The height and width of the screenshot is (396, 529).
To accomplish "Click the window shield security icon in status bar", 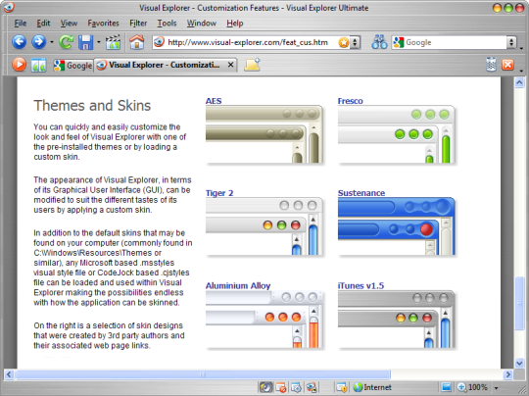I will point(342,387).
